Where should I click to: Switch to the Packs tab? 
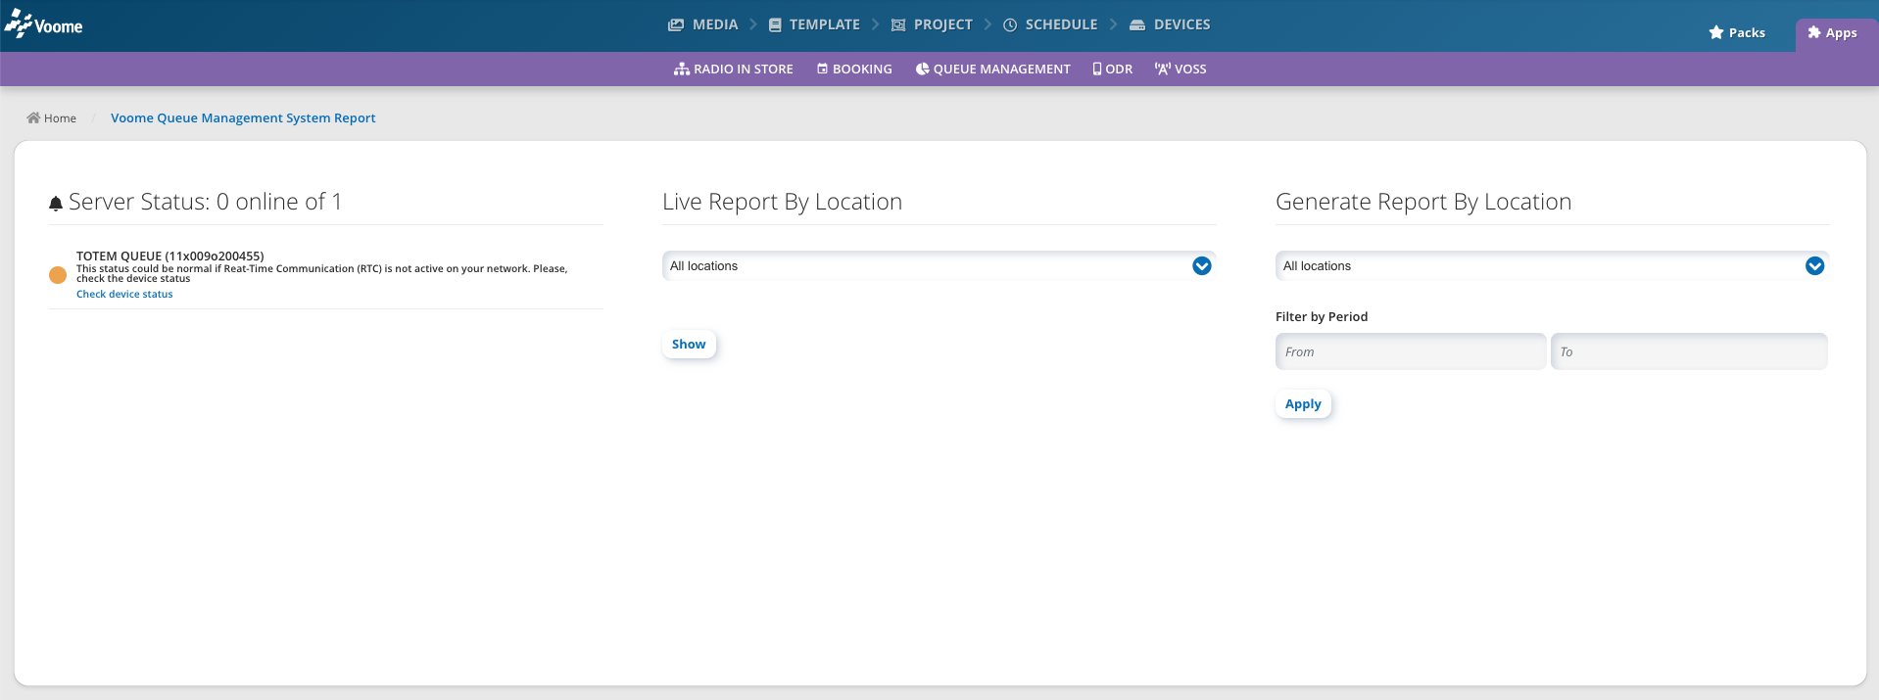coord(1737,33)
